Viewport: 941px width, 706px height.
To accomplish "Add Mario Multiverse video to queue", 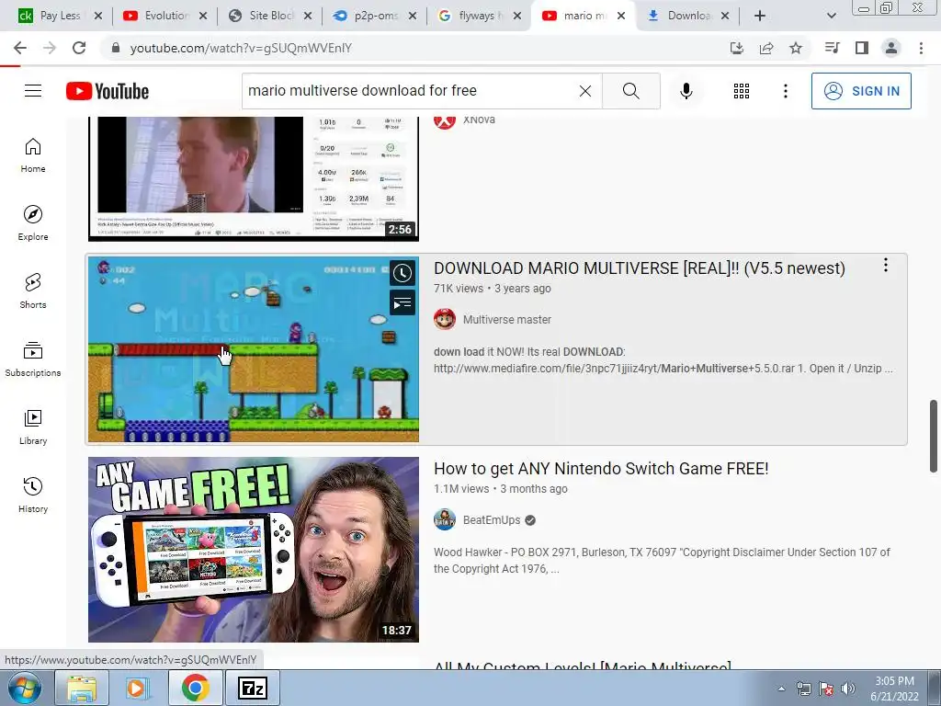I will [x=402, y=303].
